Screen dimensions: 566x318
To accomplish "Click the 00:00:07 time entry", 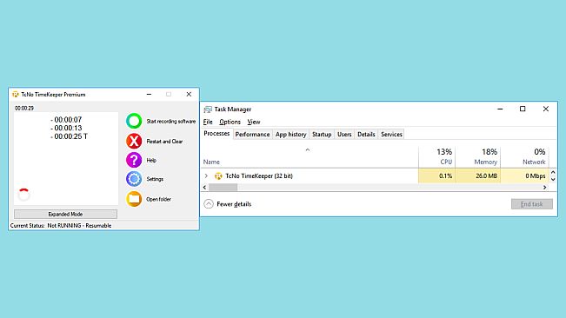I will pyautogui.click(x=66, y=120).
